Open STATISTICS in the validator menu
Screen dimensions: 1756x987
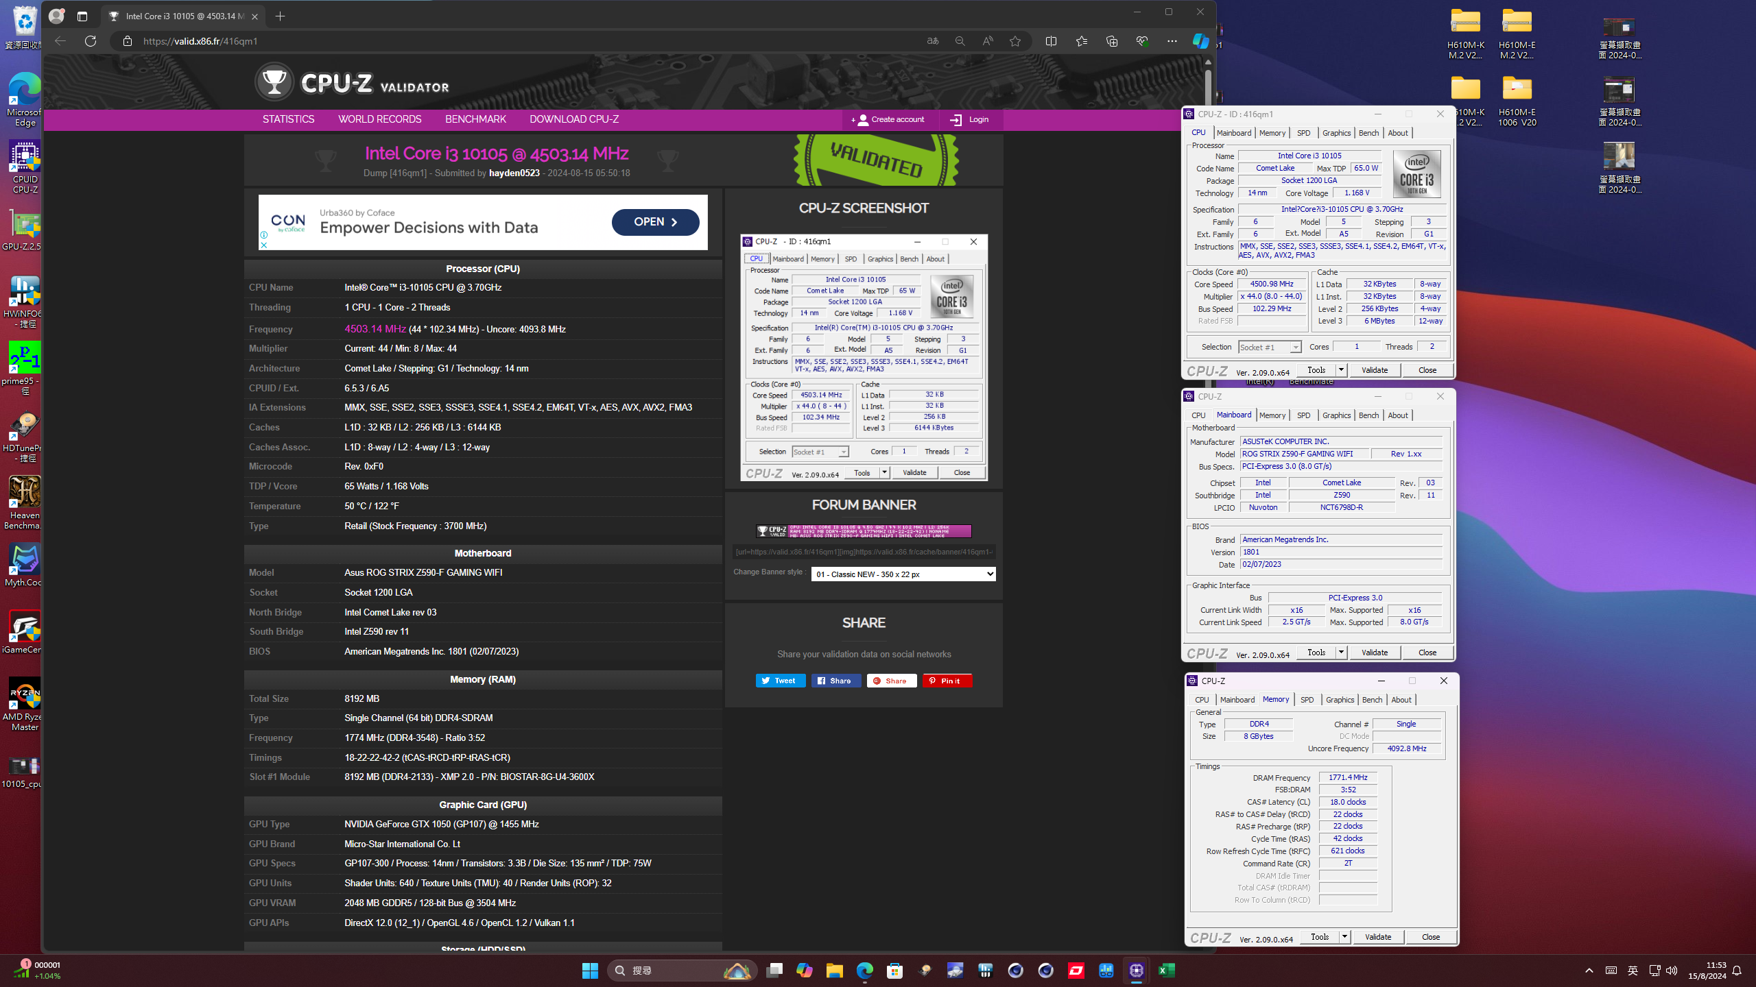point(288,119)
